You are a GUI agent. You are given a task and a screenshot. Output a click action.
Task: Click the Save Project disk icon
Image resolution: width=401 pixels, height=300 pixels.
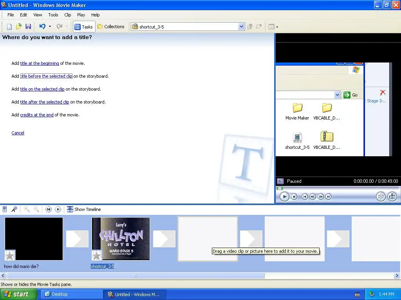click(28, 27)
